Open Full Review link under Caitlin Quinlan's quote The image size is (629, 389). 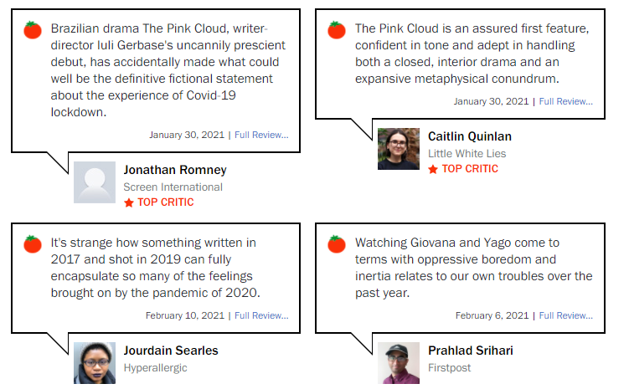[565, 101]
